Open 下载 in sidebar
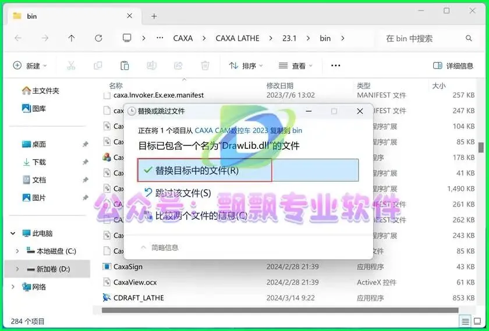 (34, 162)
